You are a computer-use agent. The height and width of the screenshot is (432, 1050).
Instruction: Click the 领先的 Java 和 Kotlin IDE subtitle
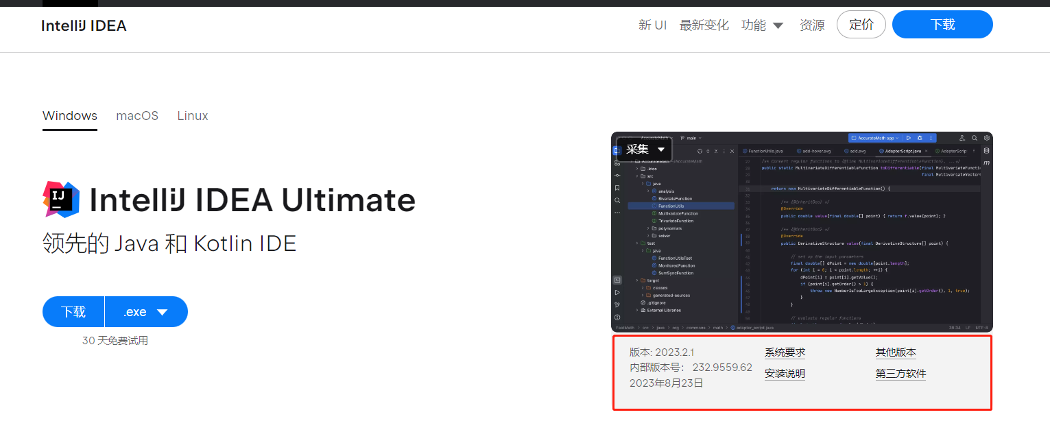[169, 243]
